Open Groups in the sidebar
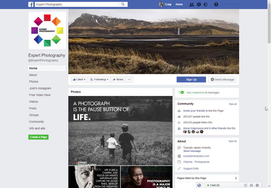Viewport: 271px width, 188px height. (34, 115)
